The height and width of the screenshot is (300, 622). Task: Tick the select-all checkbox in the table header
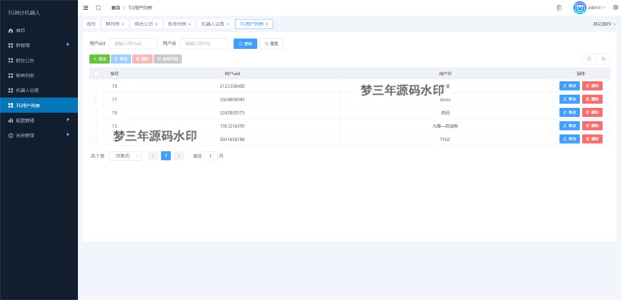(96, 73)
